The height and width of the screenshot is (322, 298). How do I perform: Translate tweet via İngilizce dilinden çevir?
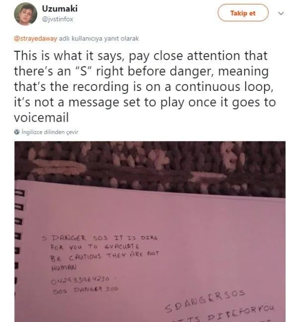[50, 132]
